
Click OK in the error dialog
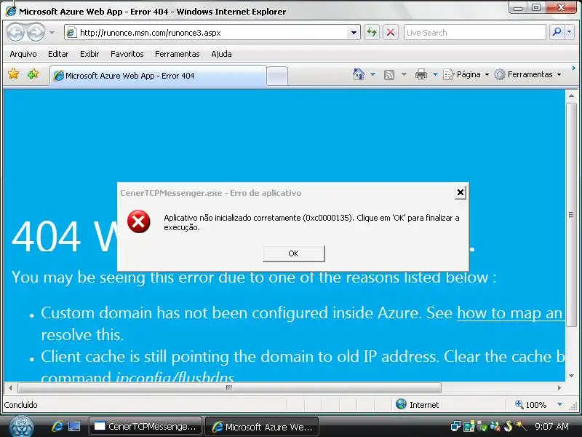(294, 253)
